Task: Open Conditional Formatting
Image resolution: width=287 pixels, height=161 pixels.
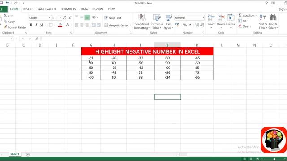Action: coord(142,21)
